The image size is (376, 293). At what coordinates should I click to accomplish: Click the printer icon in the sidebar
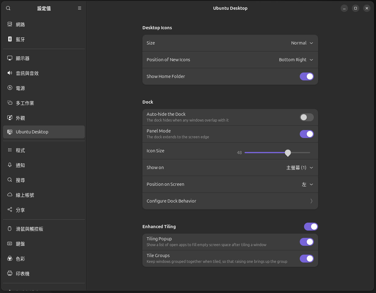(x=10, y=273)
